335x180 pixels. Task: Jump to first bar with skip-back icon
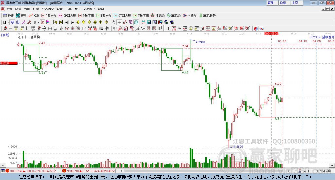[x=55, y=22]
